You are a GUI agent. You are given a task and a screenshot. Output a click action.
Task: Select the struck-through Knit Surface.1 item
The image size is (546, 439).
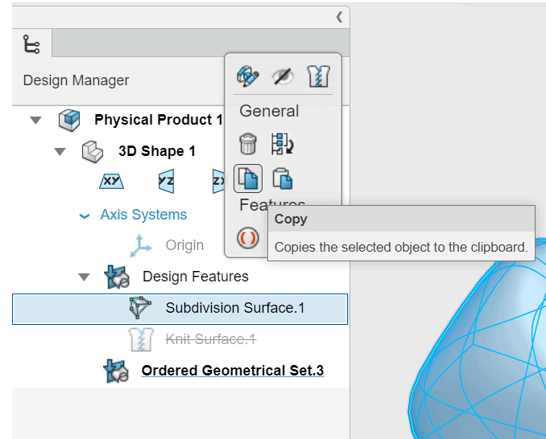[x=211, y=339]
